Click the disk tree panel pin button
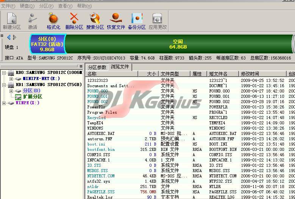The image size is (295, 199). 81,66
